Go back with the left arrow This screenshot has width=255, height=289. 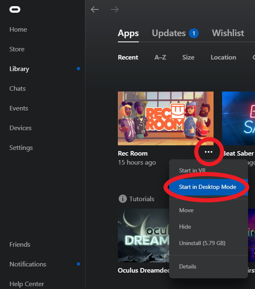(95, 9)
